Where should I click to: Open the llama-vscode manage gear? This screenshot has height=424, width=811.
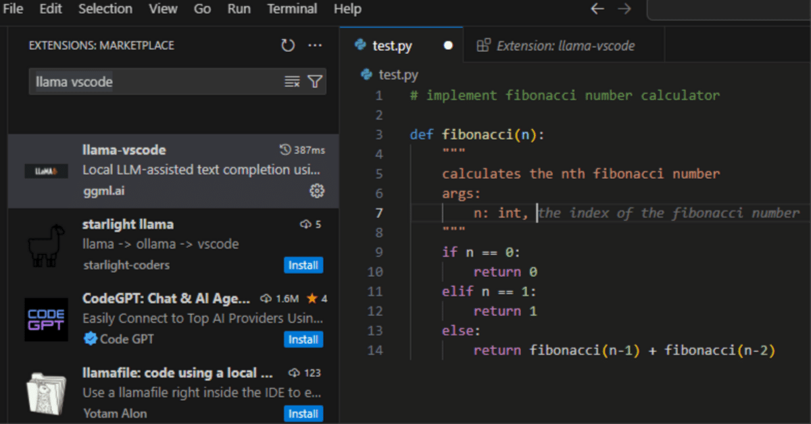pyautogui.click(x=316, y=191)
